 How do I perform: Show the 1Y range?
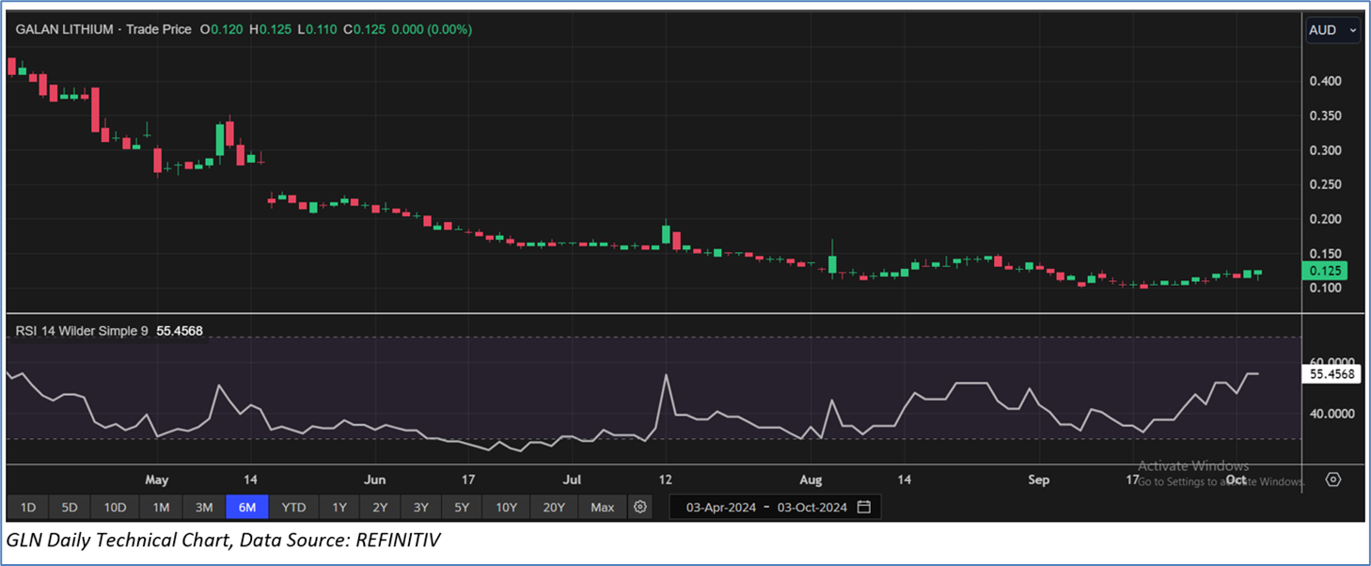point(339,508)
